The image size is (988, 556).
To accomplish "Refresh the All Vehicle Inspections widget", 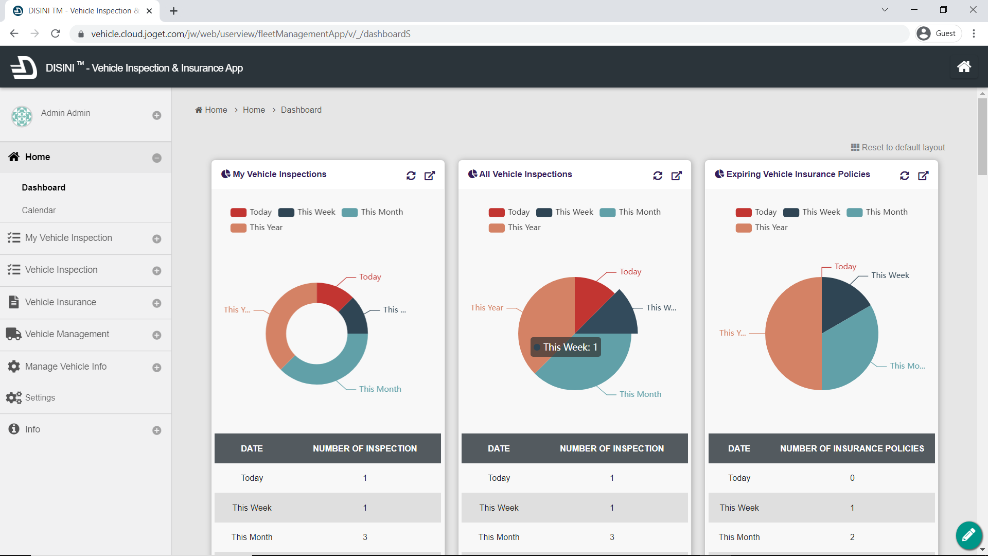I will click(658, 176).
